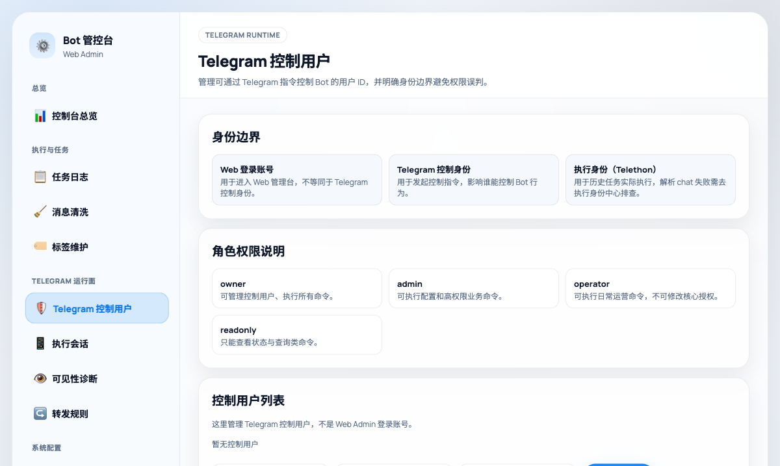
Task: Click the TELEGRAM RUNTIME badge
Action: 242,35
